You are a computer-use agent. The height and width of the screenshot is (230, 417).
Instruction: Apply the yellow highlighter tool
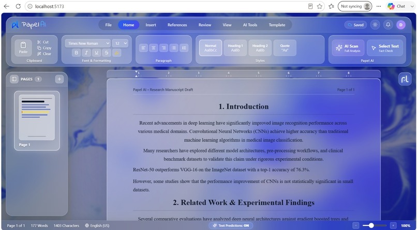(x=116, y=53)
